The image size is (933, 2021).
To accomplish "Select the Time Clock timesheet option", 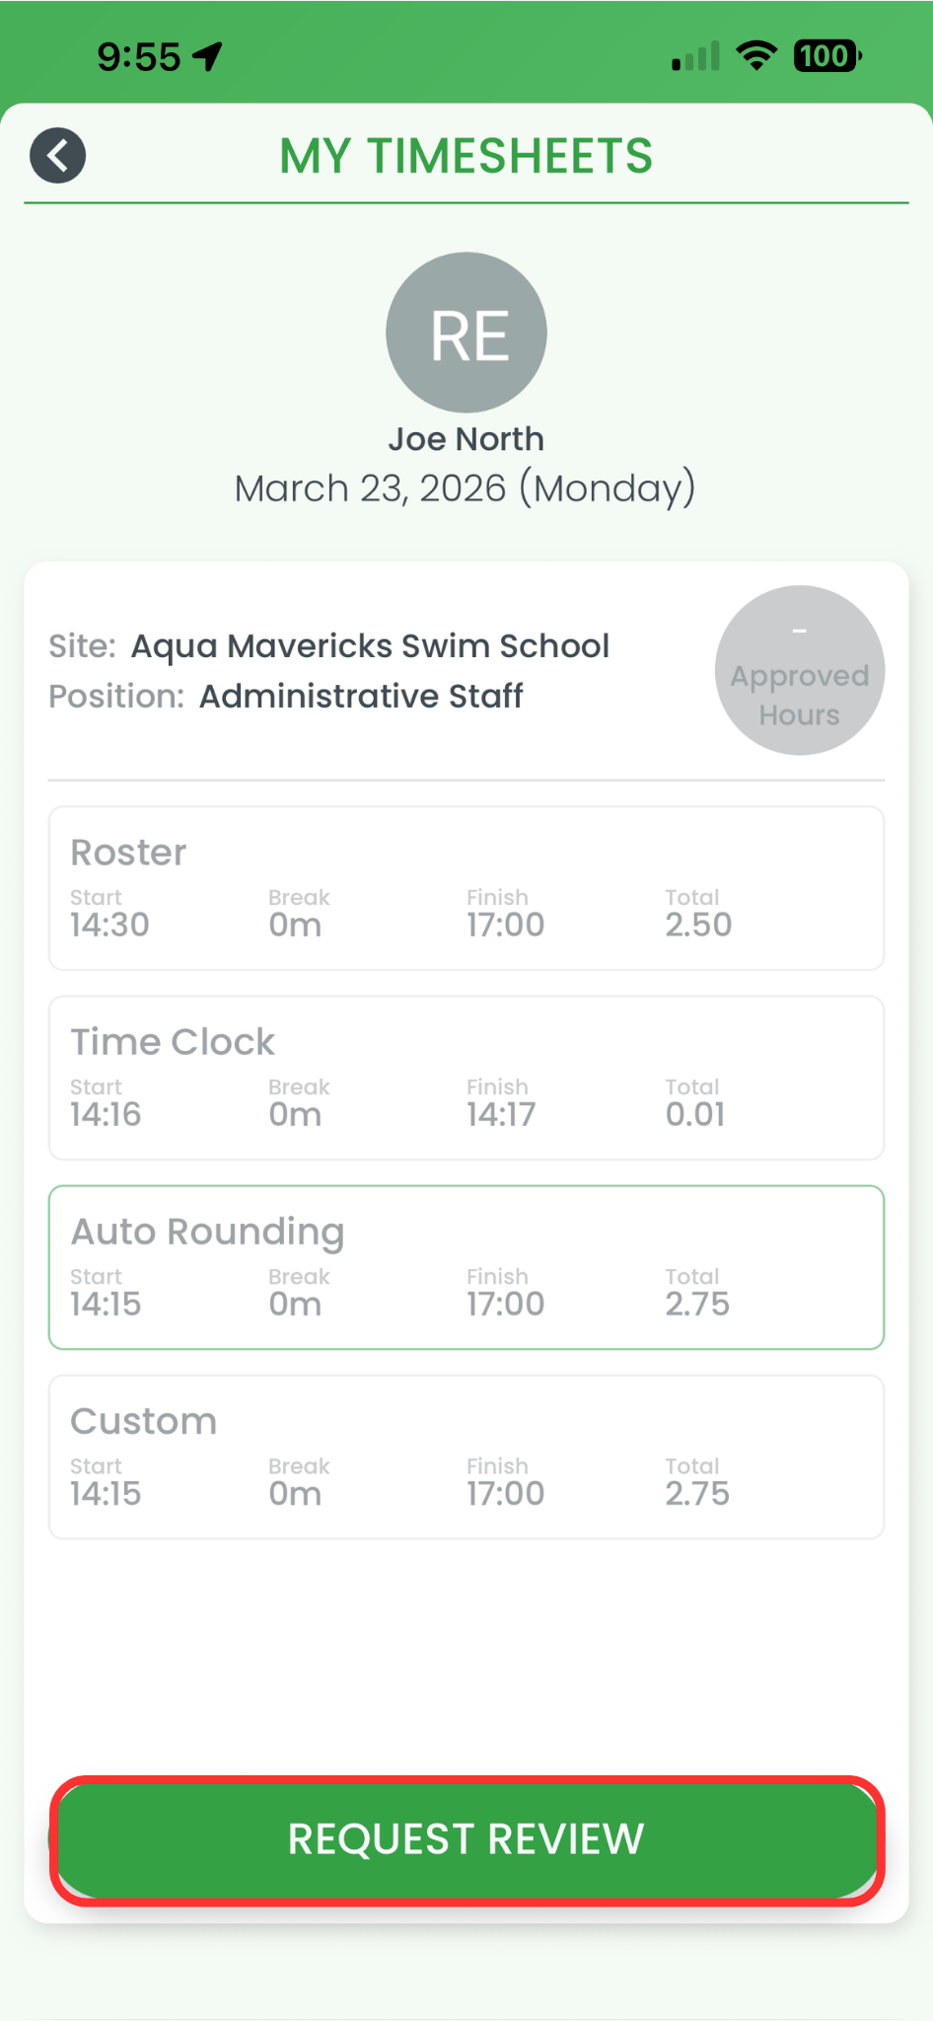I will click(466, 1078).
